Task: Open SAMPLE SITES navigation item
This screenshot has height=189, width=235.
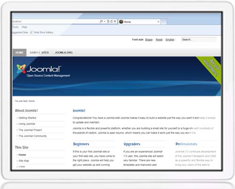Action: click(x=39, y=53)
